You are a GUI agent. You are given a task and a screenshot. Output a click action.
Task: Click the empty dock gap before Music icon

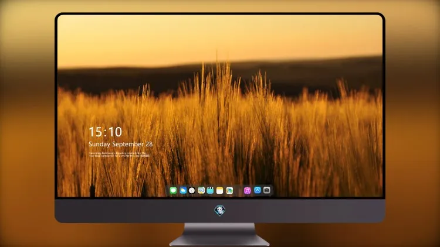[239, 190]
